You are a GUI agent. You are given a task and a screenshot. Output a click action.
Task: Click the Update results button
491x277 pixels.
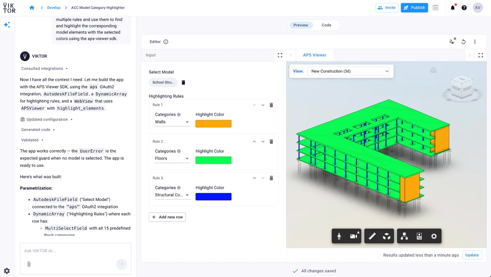[472, 255]
